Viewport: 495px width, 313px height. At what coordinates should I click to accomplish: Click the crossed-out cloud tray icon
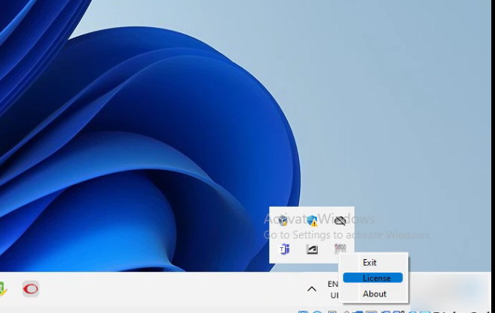pyautogui.click(x=340, y=220)
